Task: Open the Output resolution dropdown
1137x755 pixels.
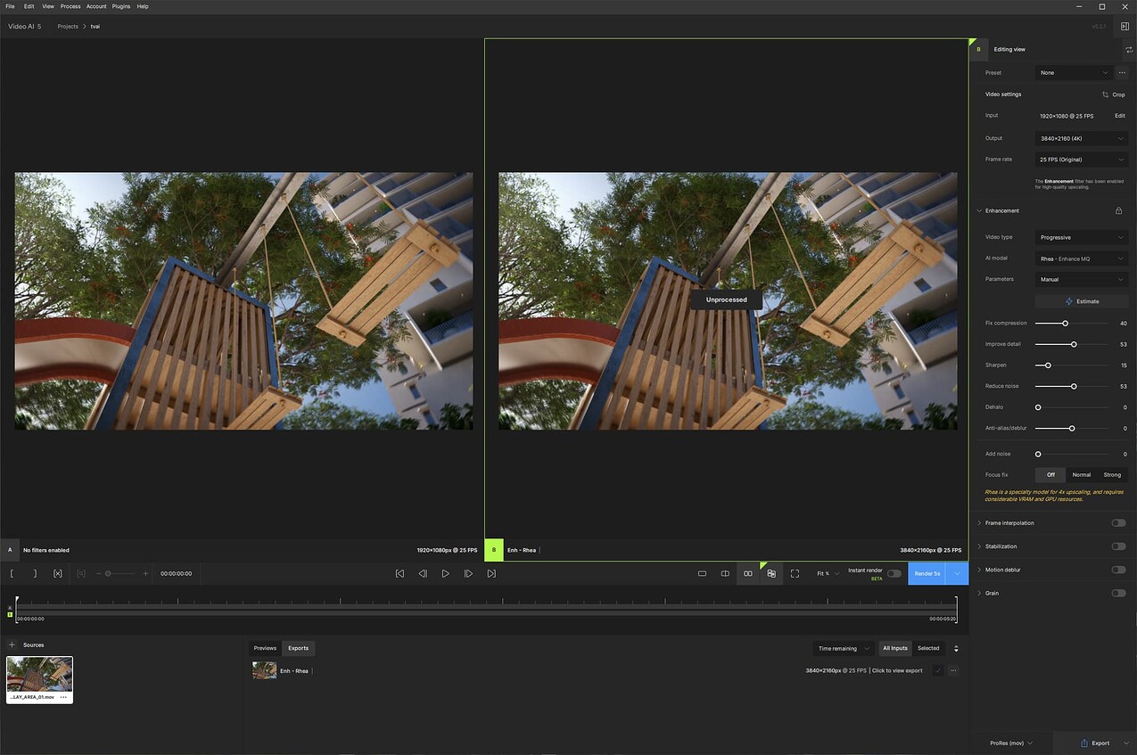Action: (1082, 138)
